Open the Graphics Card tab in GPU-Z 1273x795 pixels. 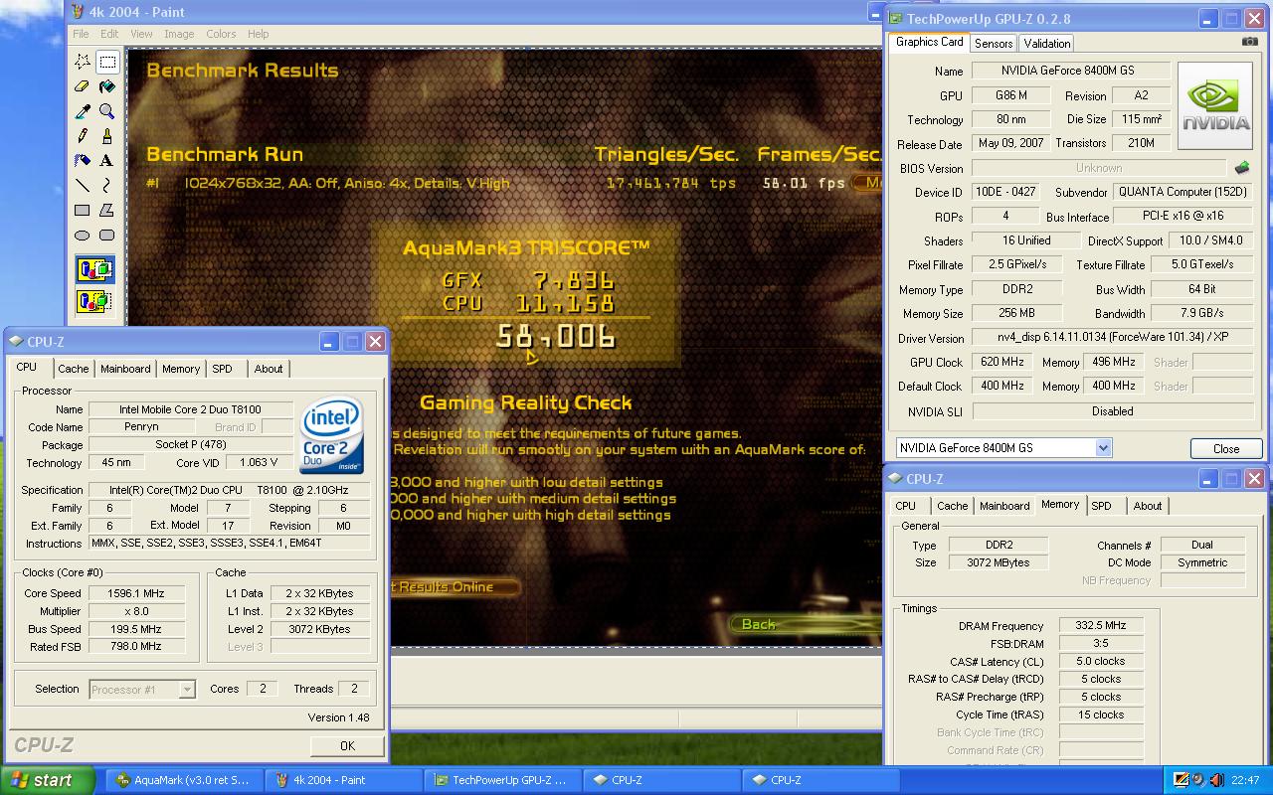point(929,42)
